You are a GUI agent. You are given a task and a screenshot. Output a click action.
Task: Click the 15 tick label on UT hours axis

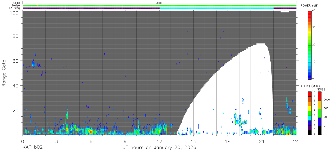point(194,142)
